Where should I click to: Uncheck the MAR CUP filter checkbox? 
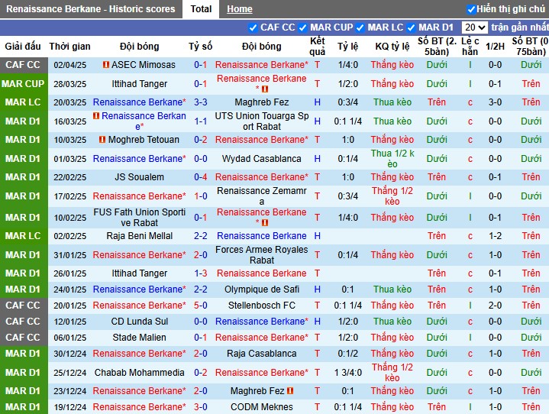click(x=302, y=27)
